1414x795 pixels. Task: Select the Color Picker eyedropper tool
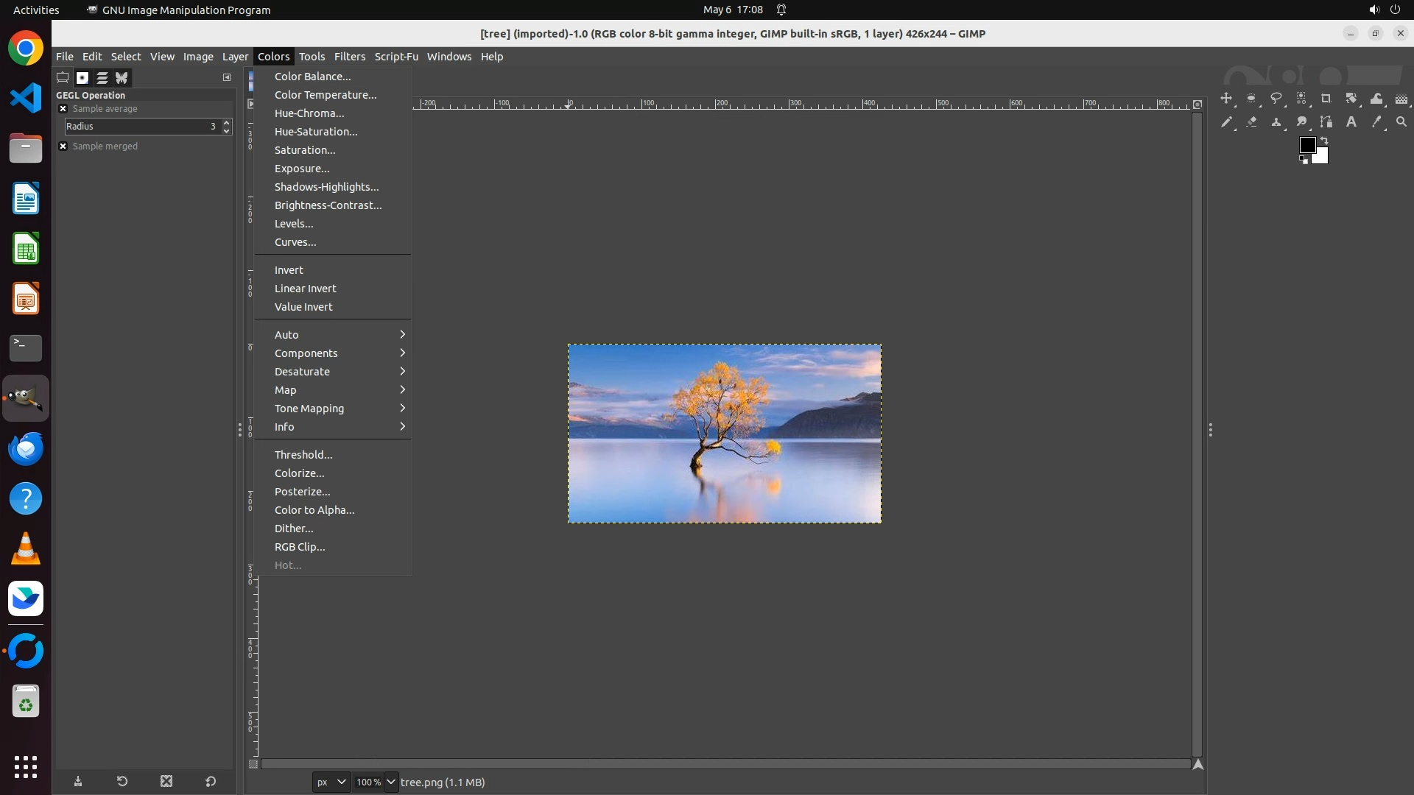click(x=1376, y=122)
